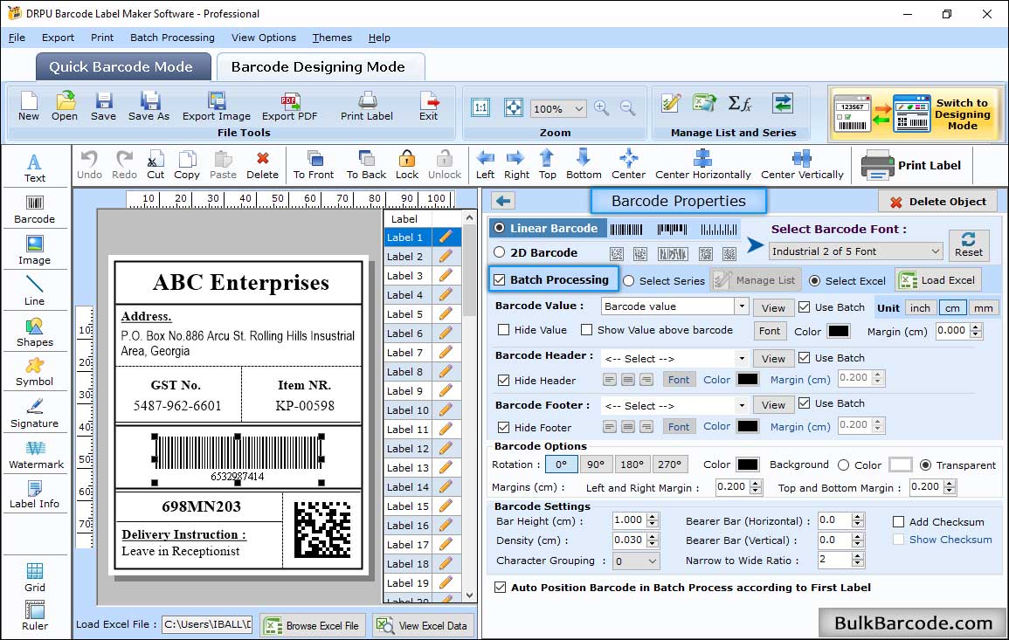Click View Excel Data button

[x=423, y=625]
